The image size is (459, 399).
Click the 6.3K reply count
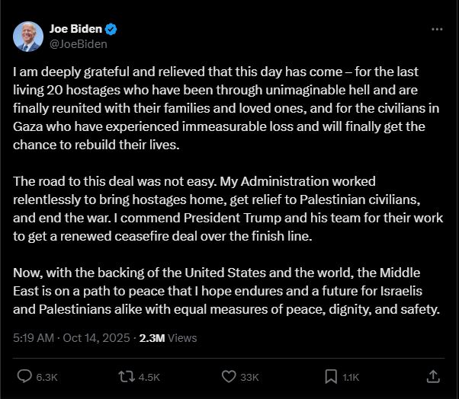[x=48, y=377]
